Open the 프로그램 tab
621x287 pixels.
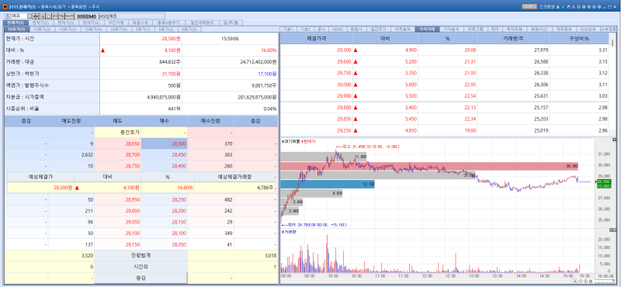475,29
